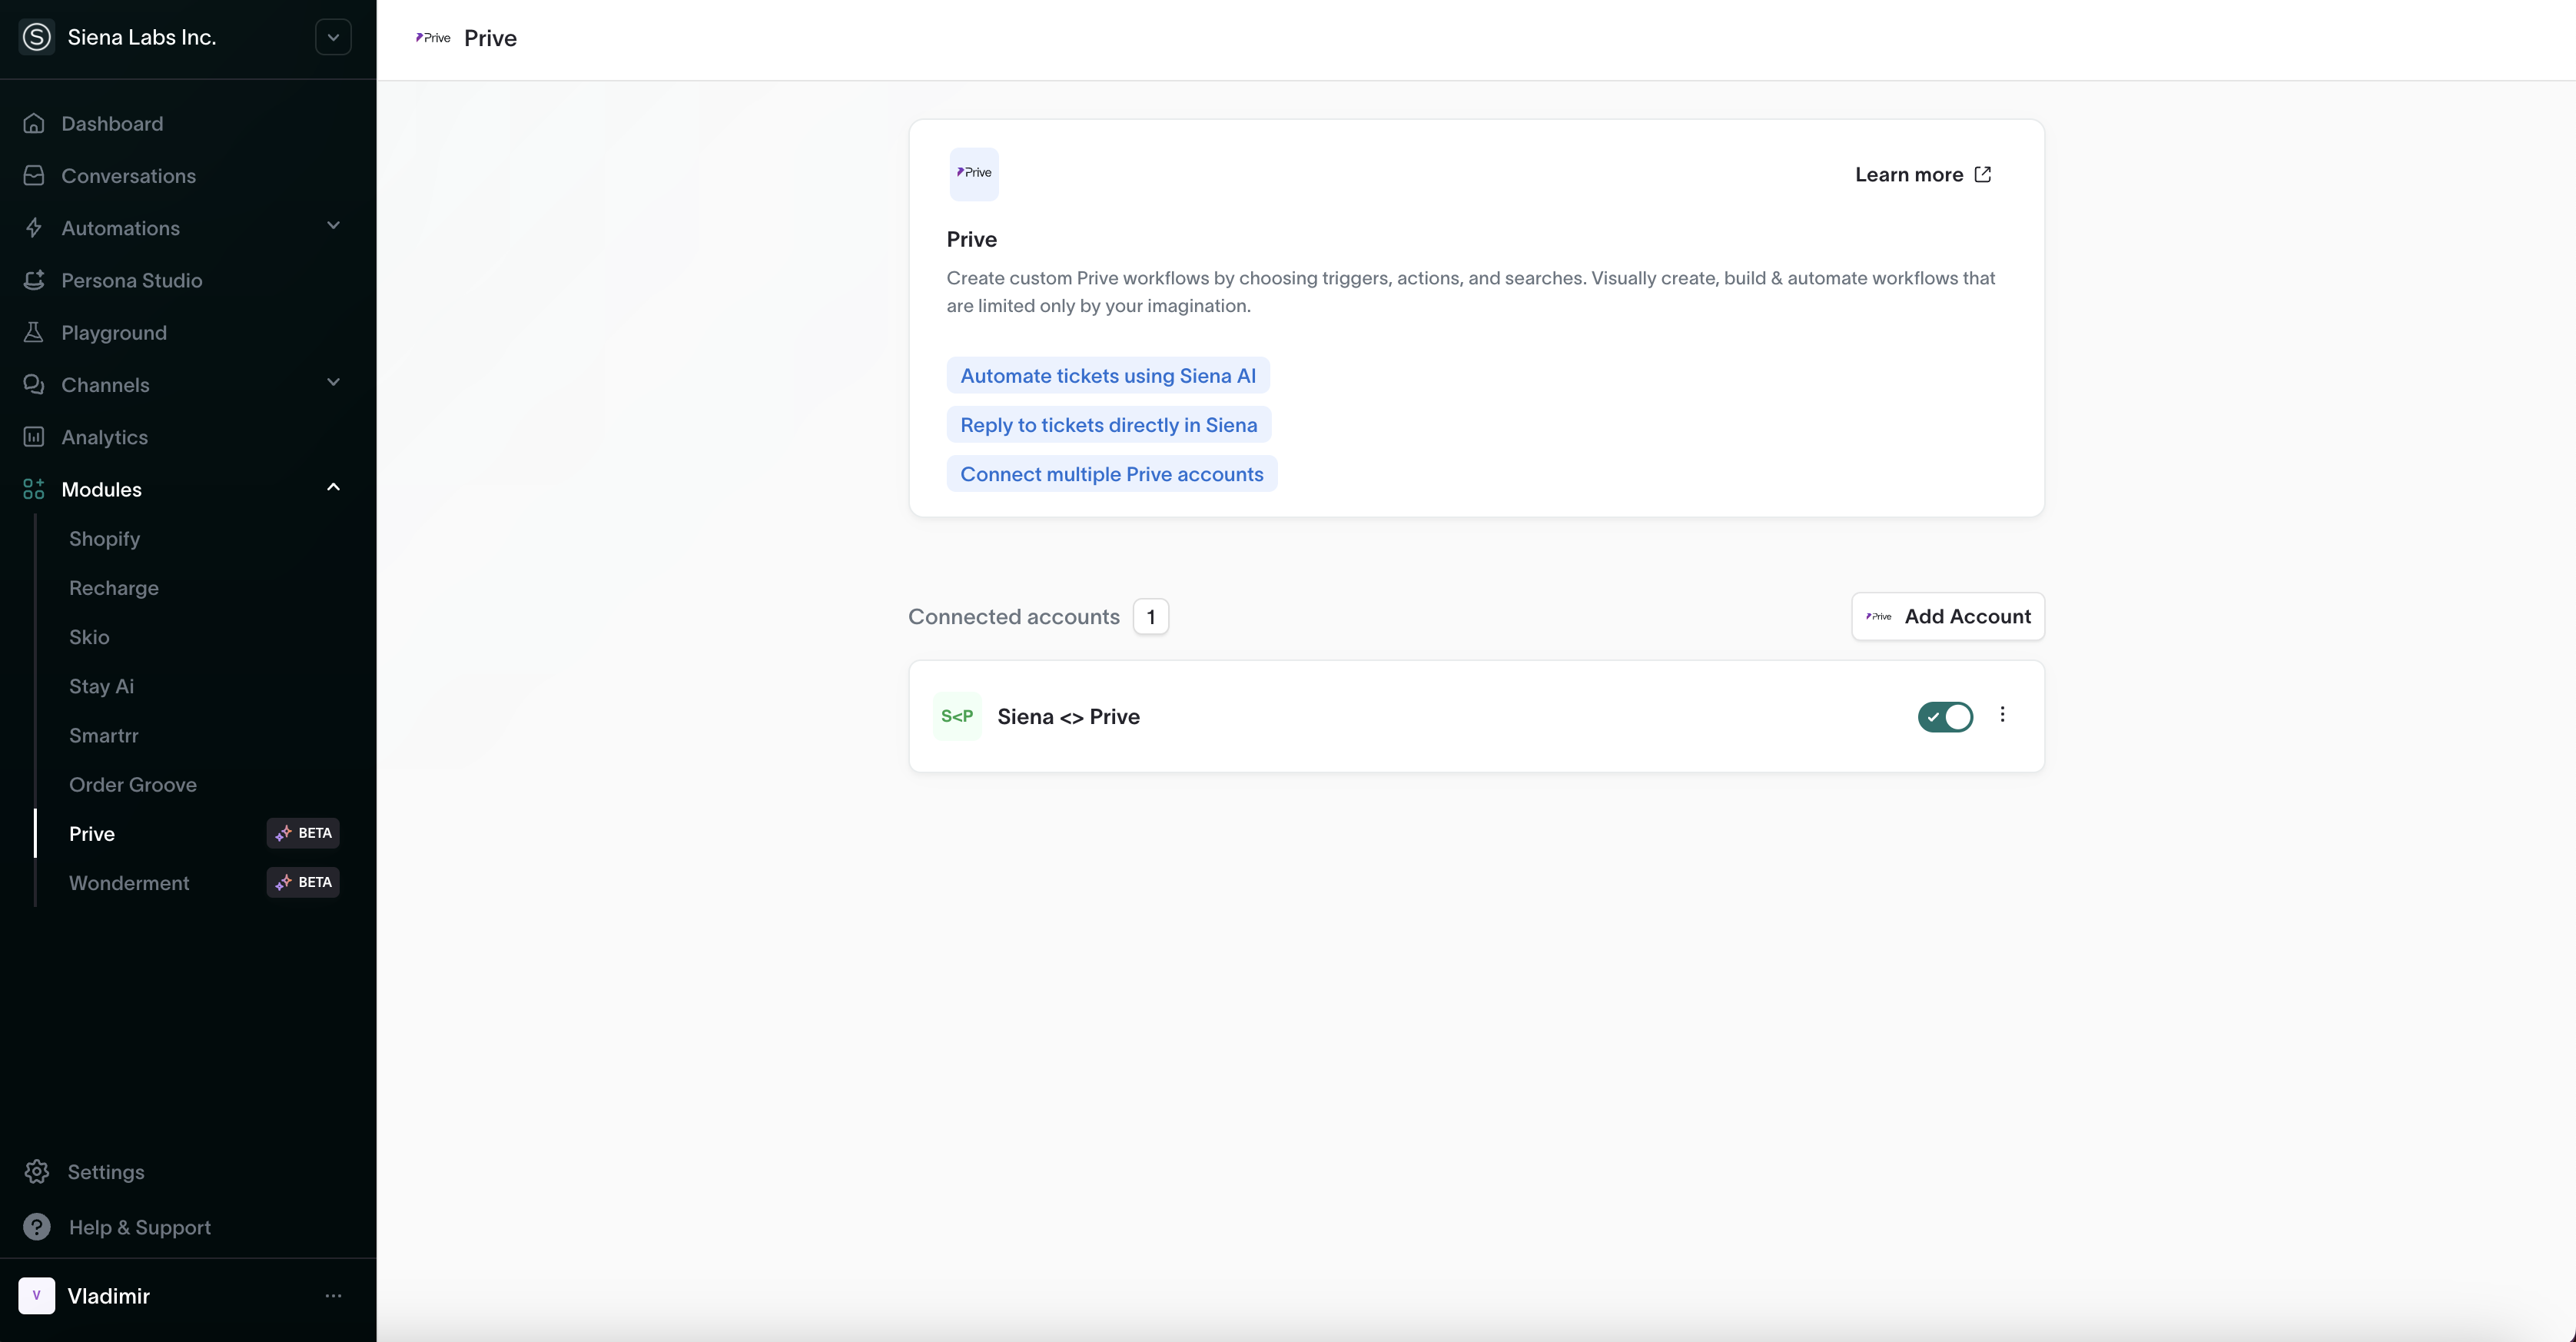Image resolution: width=2576 pixels, height=1342 pixels.
Task: Select the Wonderment module
Action: coord(129,883)
